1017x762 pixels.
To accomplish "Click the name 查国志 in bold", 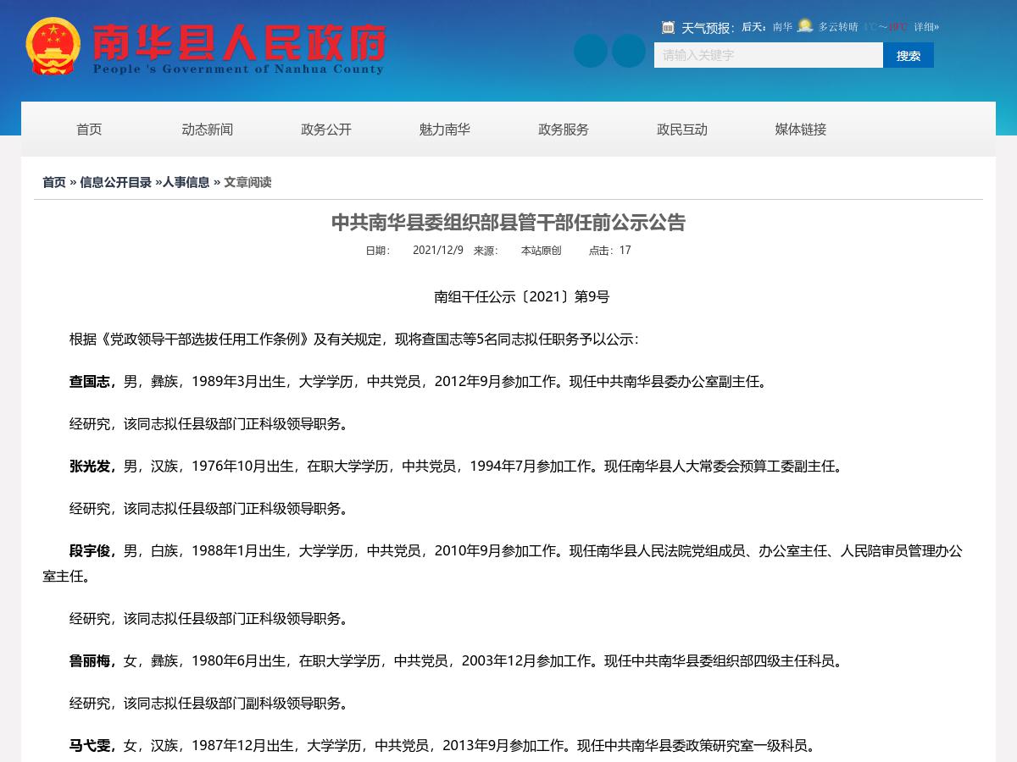I will point(90,382).
